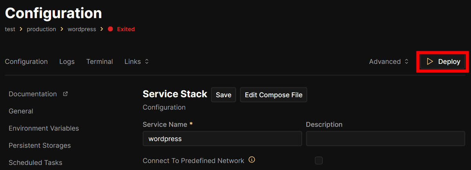Click the test breadcrumb link
471x170 pixels.
[x=10, y=29]
